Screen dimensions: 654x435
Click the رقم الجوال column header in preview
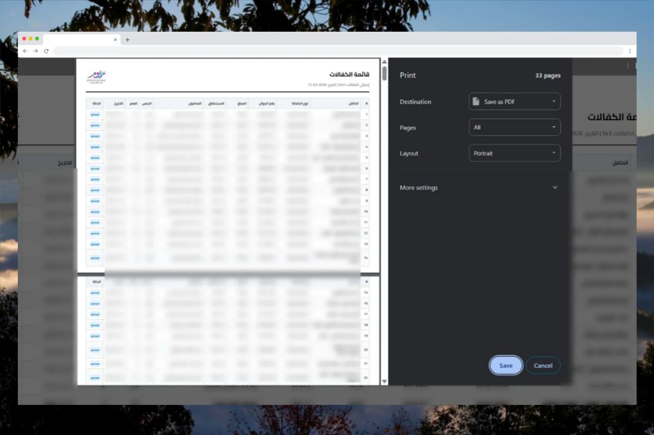[267, 103]
